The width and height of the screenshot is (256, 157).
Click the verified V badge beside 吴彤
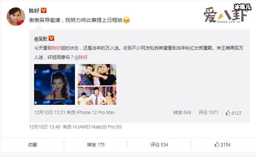pos(52,39)
